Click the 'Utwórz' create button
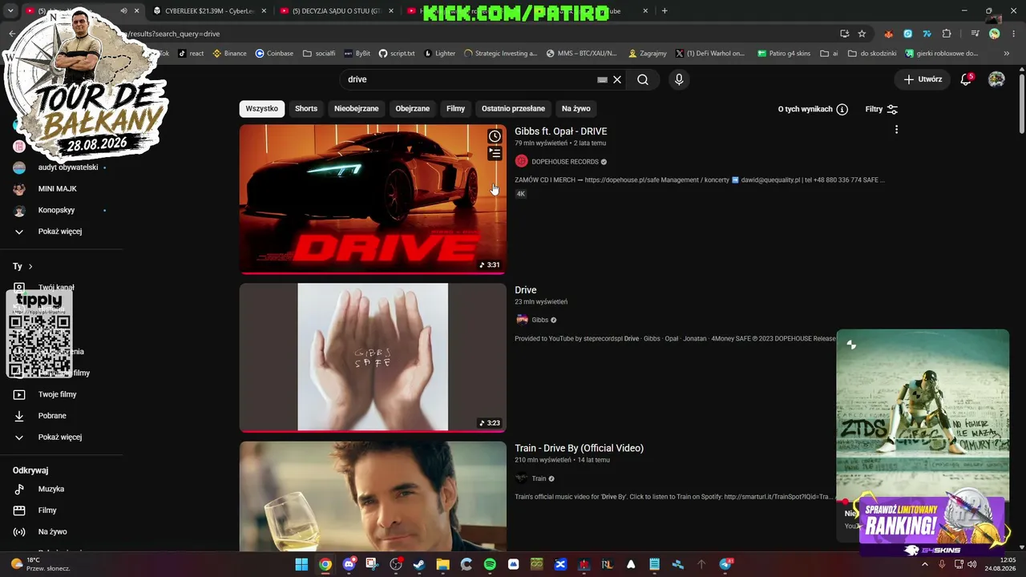 click(923, 79)
